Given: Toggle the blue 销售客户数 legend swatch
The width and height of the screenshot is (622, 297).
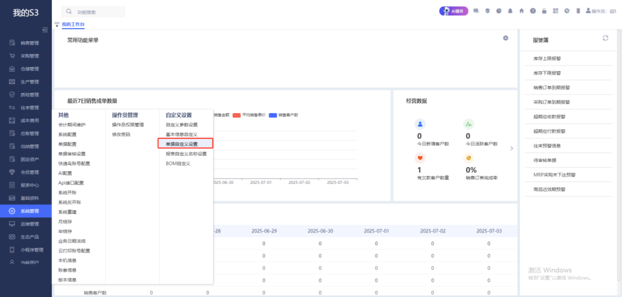Looking at the screenshot, I should 273,115.
